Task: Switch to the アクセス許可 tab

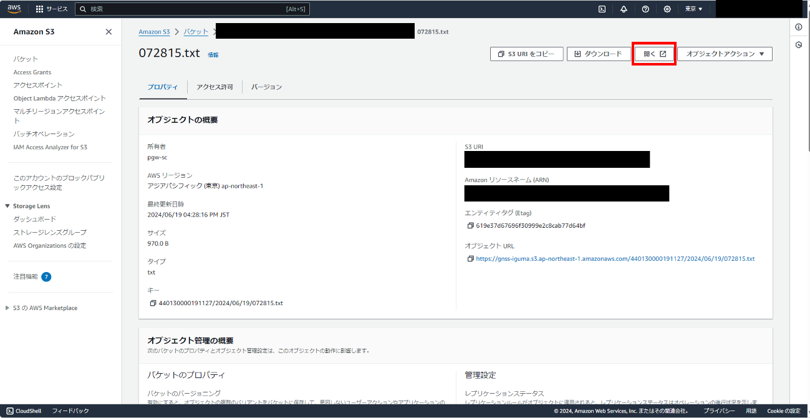Action: click(215, 87)
